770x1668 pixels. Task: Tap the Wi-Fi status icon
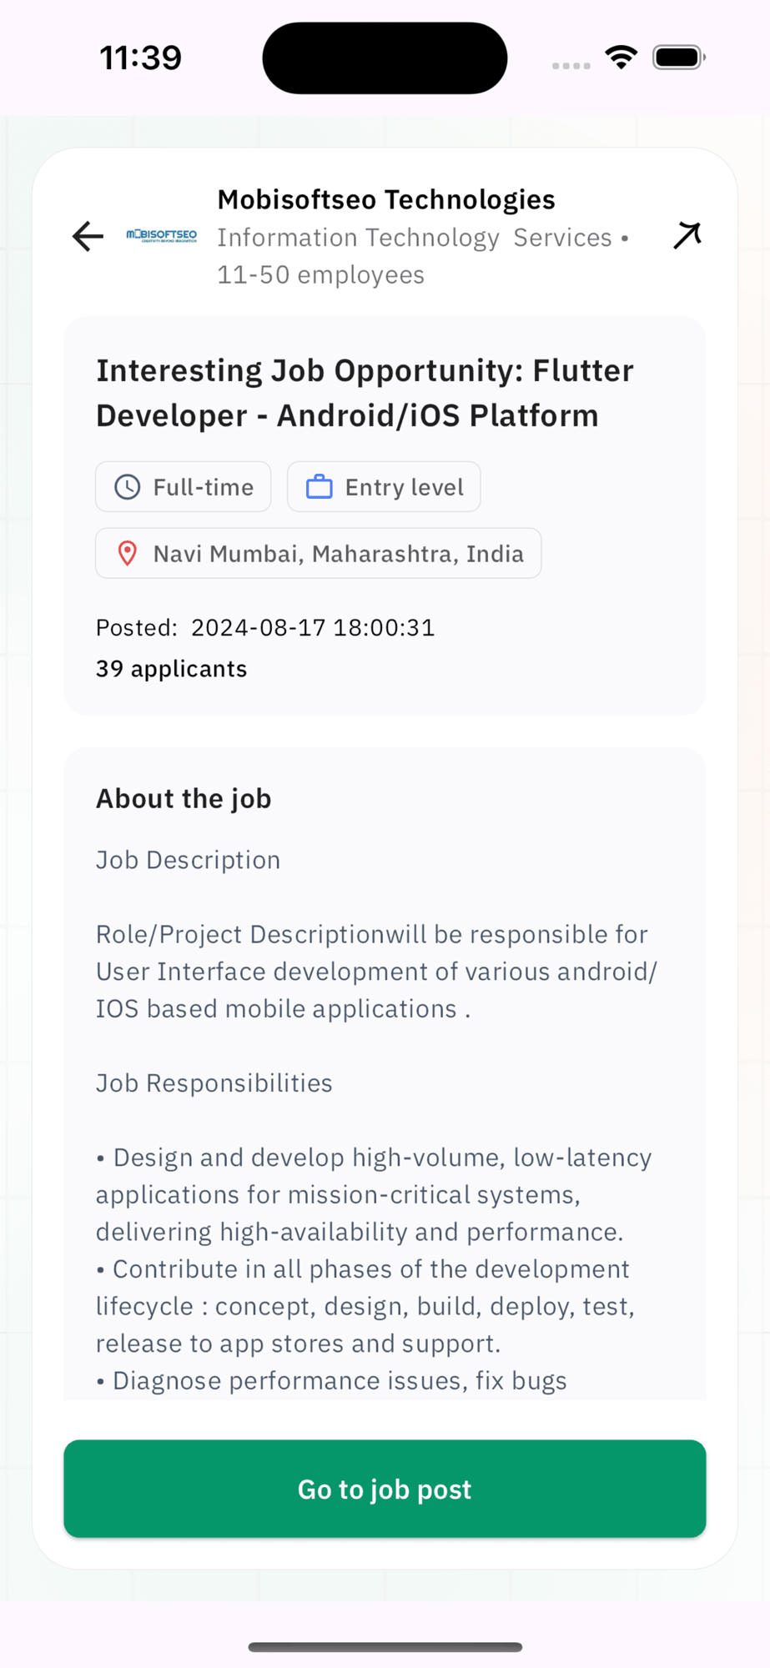click(621, 58)
